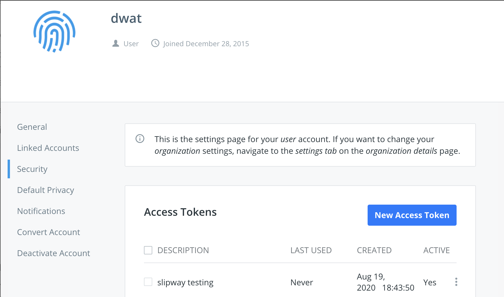Go to Linked Accounts settings
Image resolution: width=504 pixels, height=297 pixels.
[x=48, y=148]
